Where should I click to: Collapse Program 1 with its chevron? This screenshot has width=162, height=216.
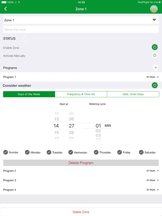[158, 77]
